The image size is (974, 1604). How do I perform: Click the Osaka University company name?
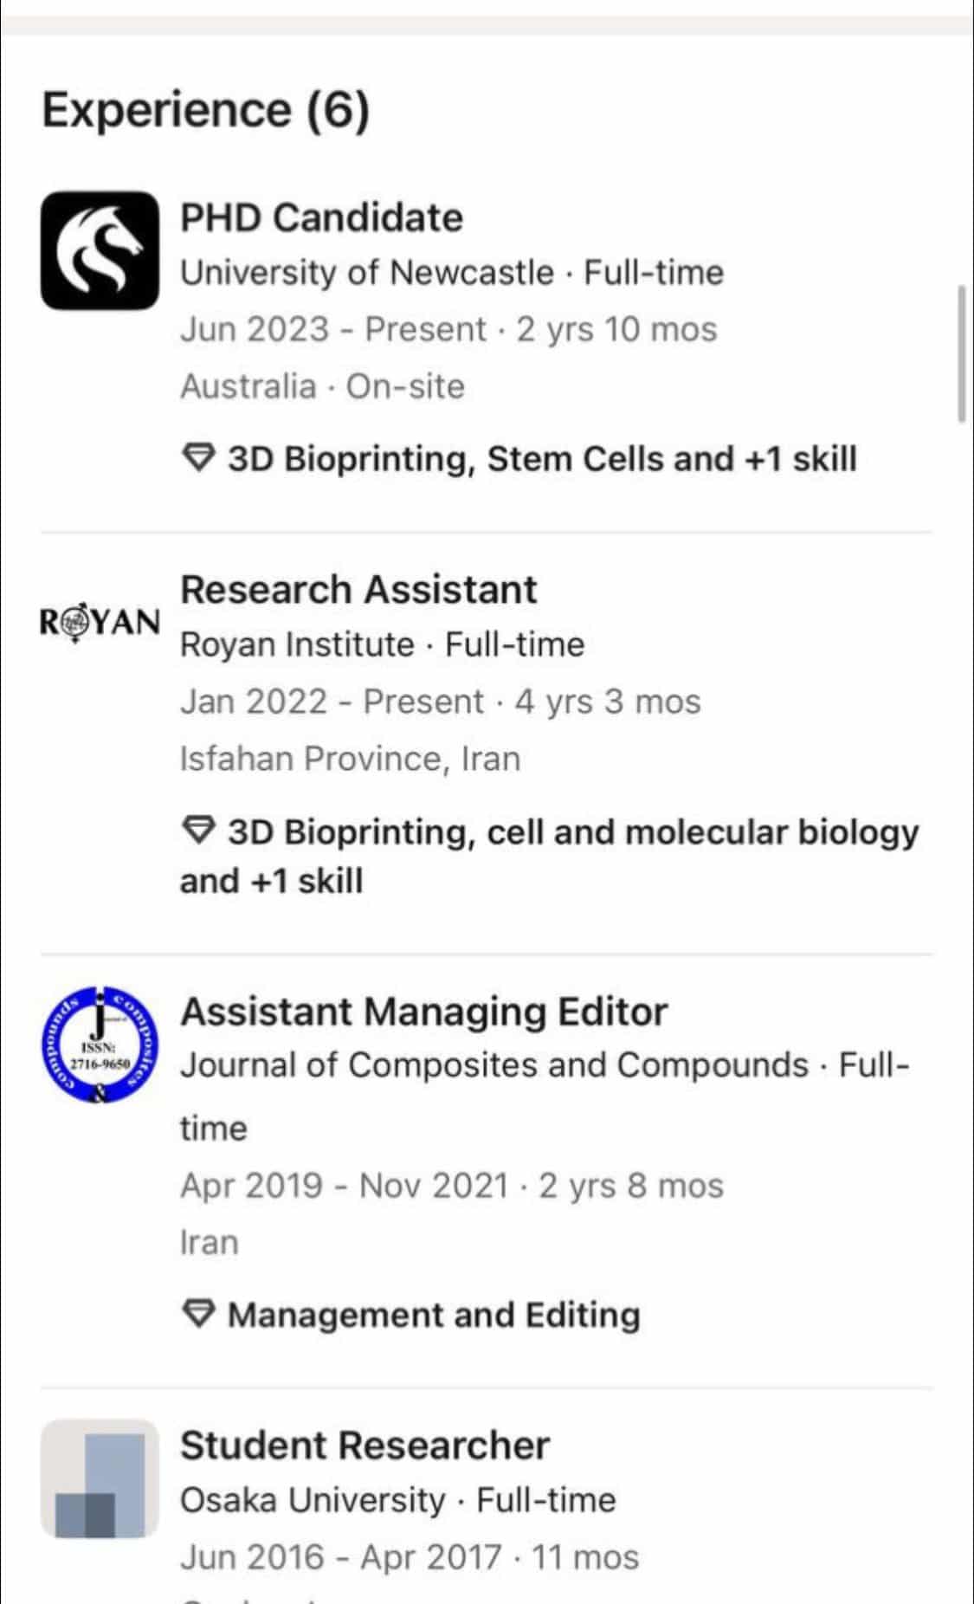pos(312,1500)
